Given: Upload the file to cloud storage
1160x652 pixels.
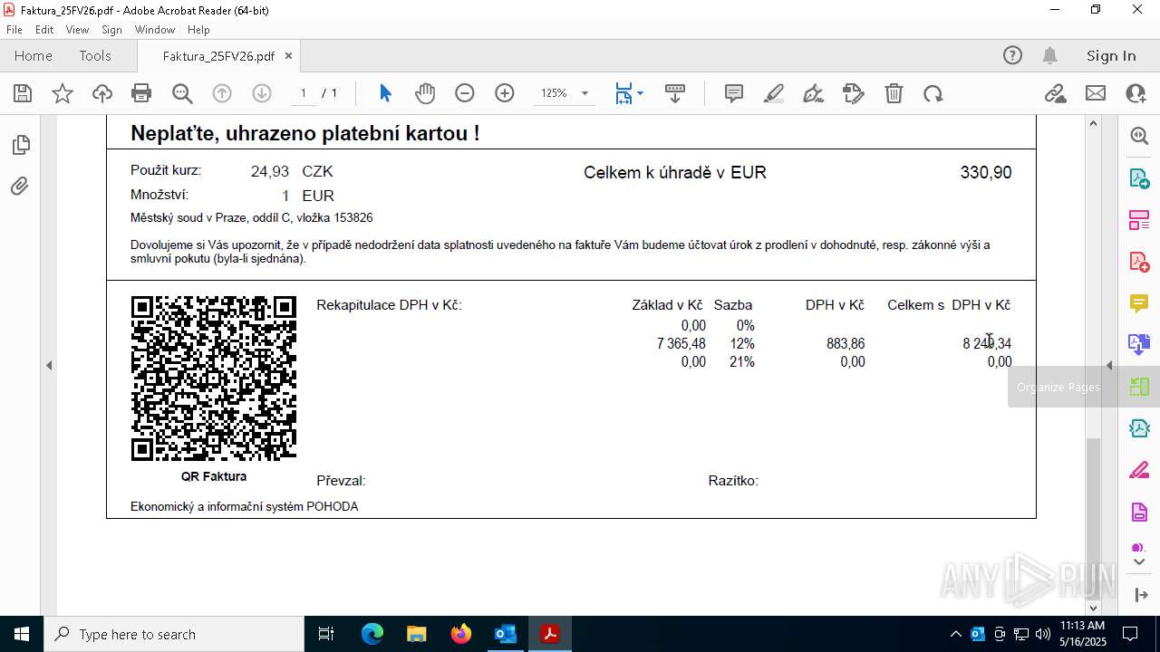Looking at the screenshot, I should pyautogui.click(x=102, y=93).
